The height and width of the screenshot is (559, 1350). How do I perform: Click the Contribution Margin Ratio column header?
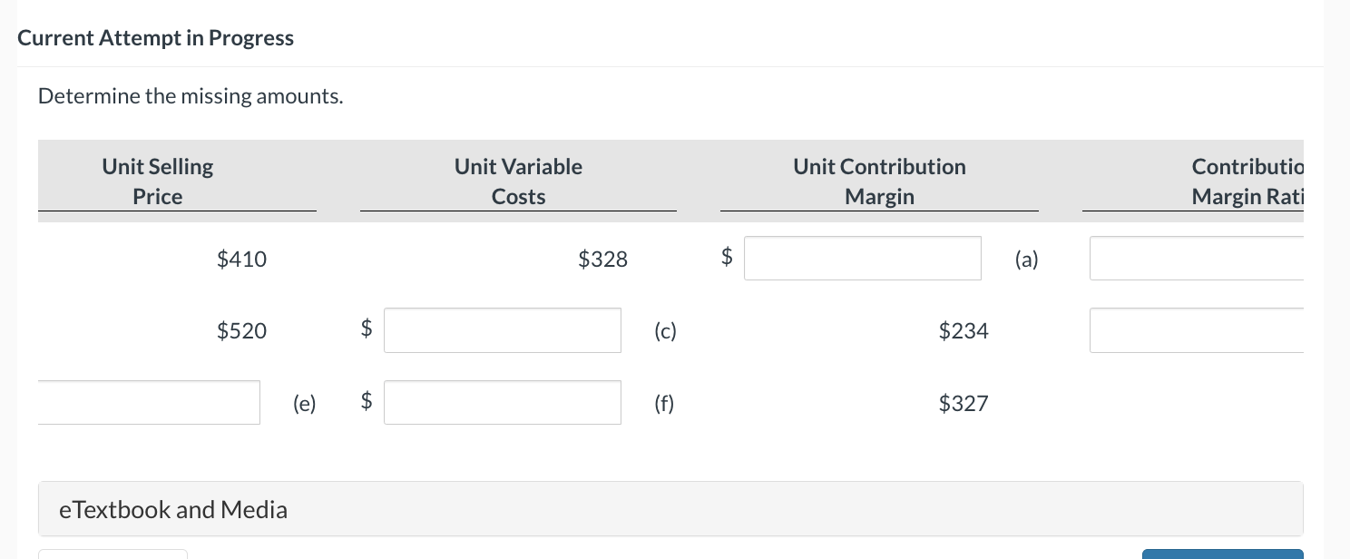tap(1246, 181)
